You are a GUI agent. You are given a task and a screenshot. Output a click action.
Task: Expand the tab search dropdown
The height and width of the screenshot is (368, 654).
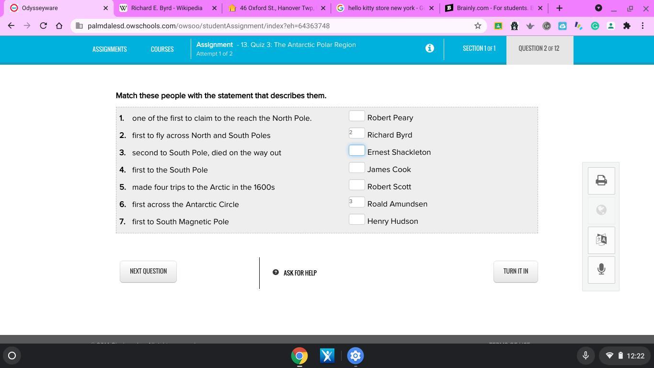click(x=598, y=8)
